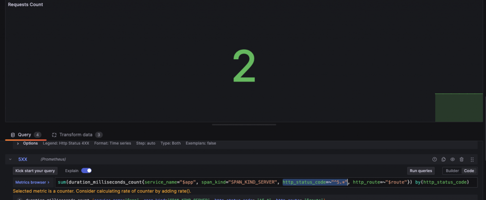The width and height of the screenshot is (486, 200).
Task: Click the Requests Count panel title
Action: coord(26,5)
